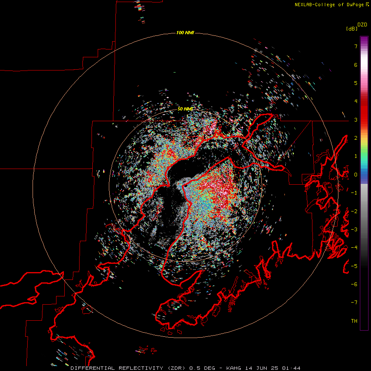Click the TH threshold label on the scale
The width and height of the screenshot is (371, 371).
pos(354,321)
